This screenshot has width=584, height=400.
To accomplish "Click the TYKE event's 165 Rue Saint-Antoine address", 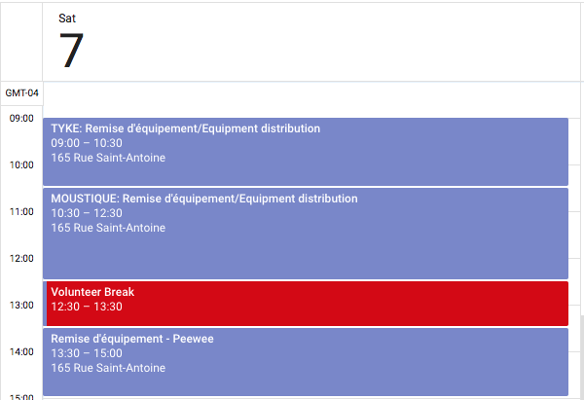I will point(108,158).
